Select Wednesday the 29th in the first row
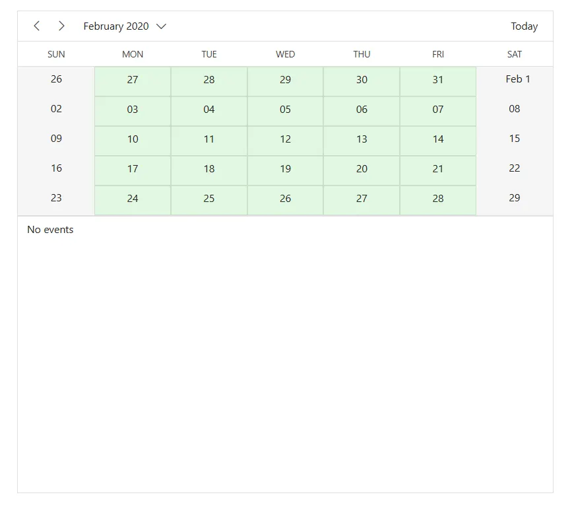574x507 pixels. tap(285, 81)
